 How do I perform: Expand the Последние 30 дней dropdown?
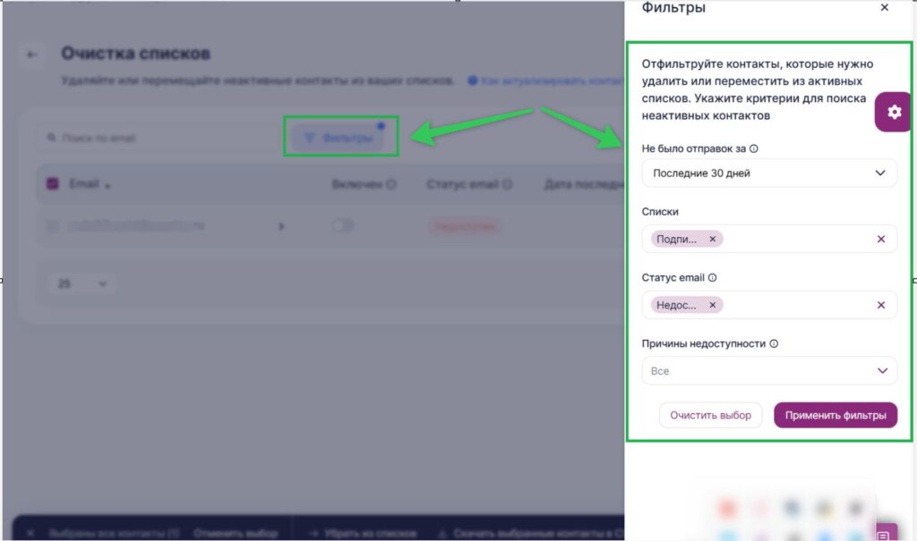(x=769, y=173)
